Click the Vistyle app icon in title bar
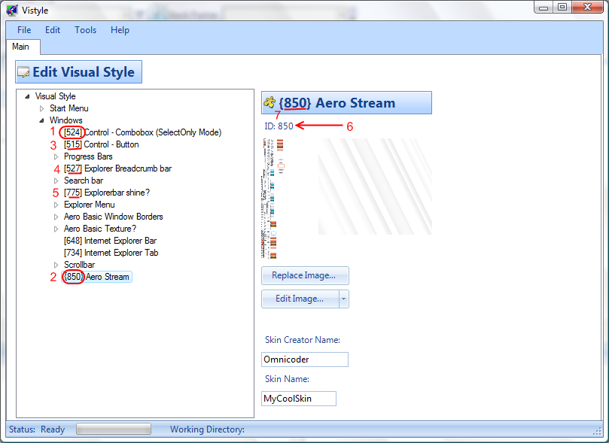Viewport: 609px width, 443px height. (x=12, y=10)
